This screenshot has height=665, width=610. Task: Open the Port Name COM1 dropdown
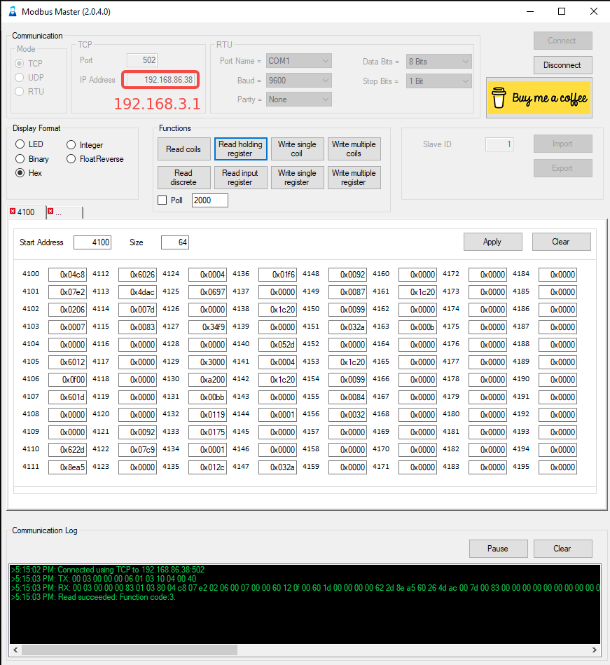298,62
